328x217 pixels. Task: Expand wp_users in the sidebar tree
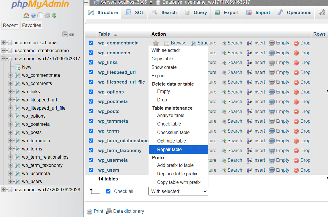pyautogui.click(x=10, y=181)
